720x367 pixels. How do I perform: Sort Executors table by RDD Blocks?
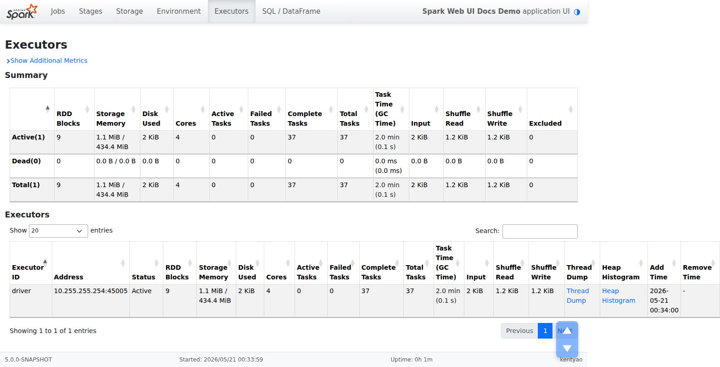(x=180, y=263)
